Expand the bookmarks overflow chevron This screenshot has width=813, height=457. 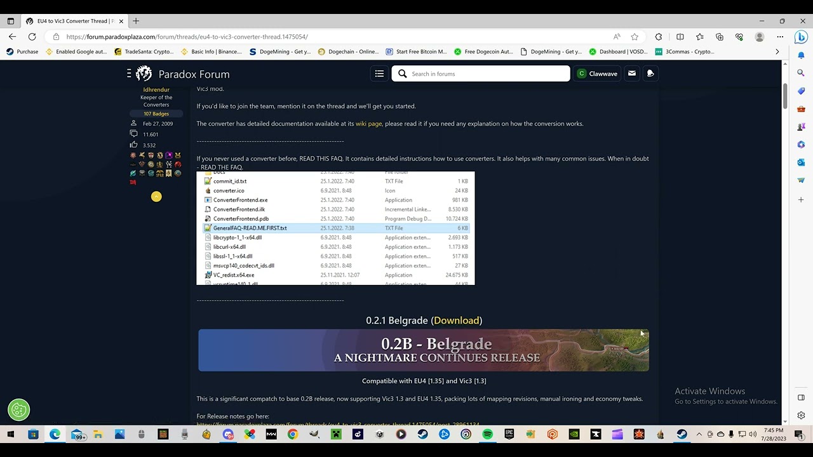click(777, 51)
